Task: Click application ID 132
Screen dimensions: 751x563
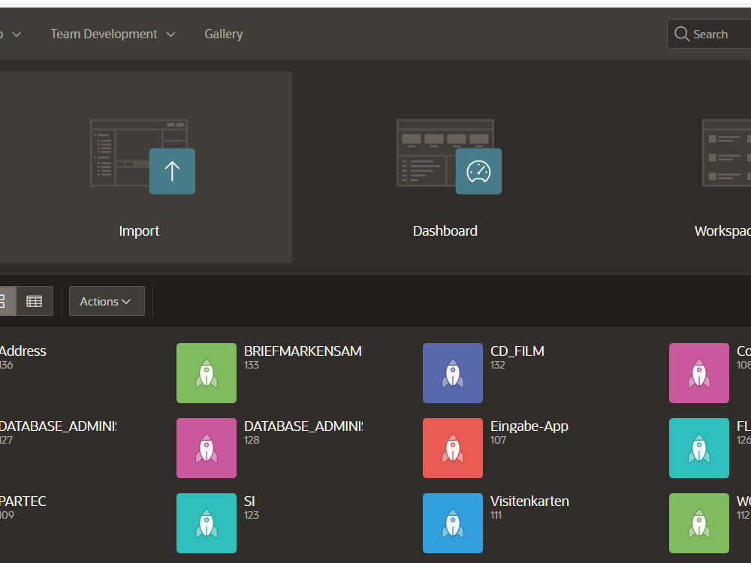Action: [498, 365]
